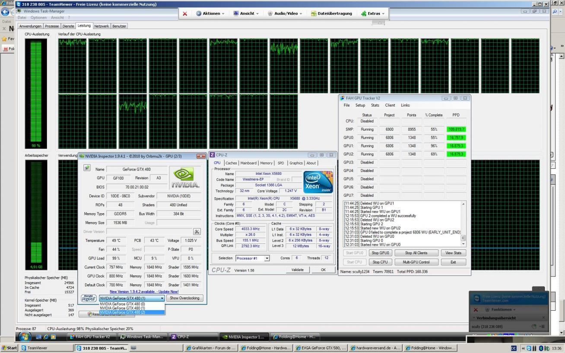Click Stop CPU button in FAH GPU Tracker
This screenshot has width=565, height=353.
tap(380, 262)
